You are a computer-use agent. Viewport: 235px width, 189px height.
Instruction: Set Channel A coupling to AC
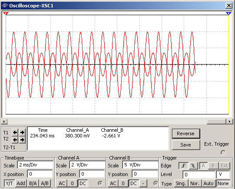pyautogui.click(x=62, y=183)
